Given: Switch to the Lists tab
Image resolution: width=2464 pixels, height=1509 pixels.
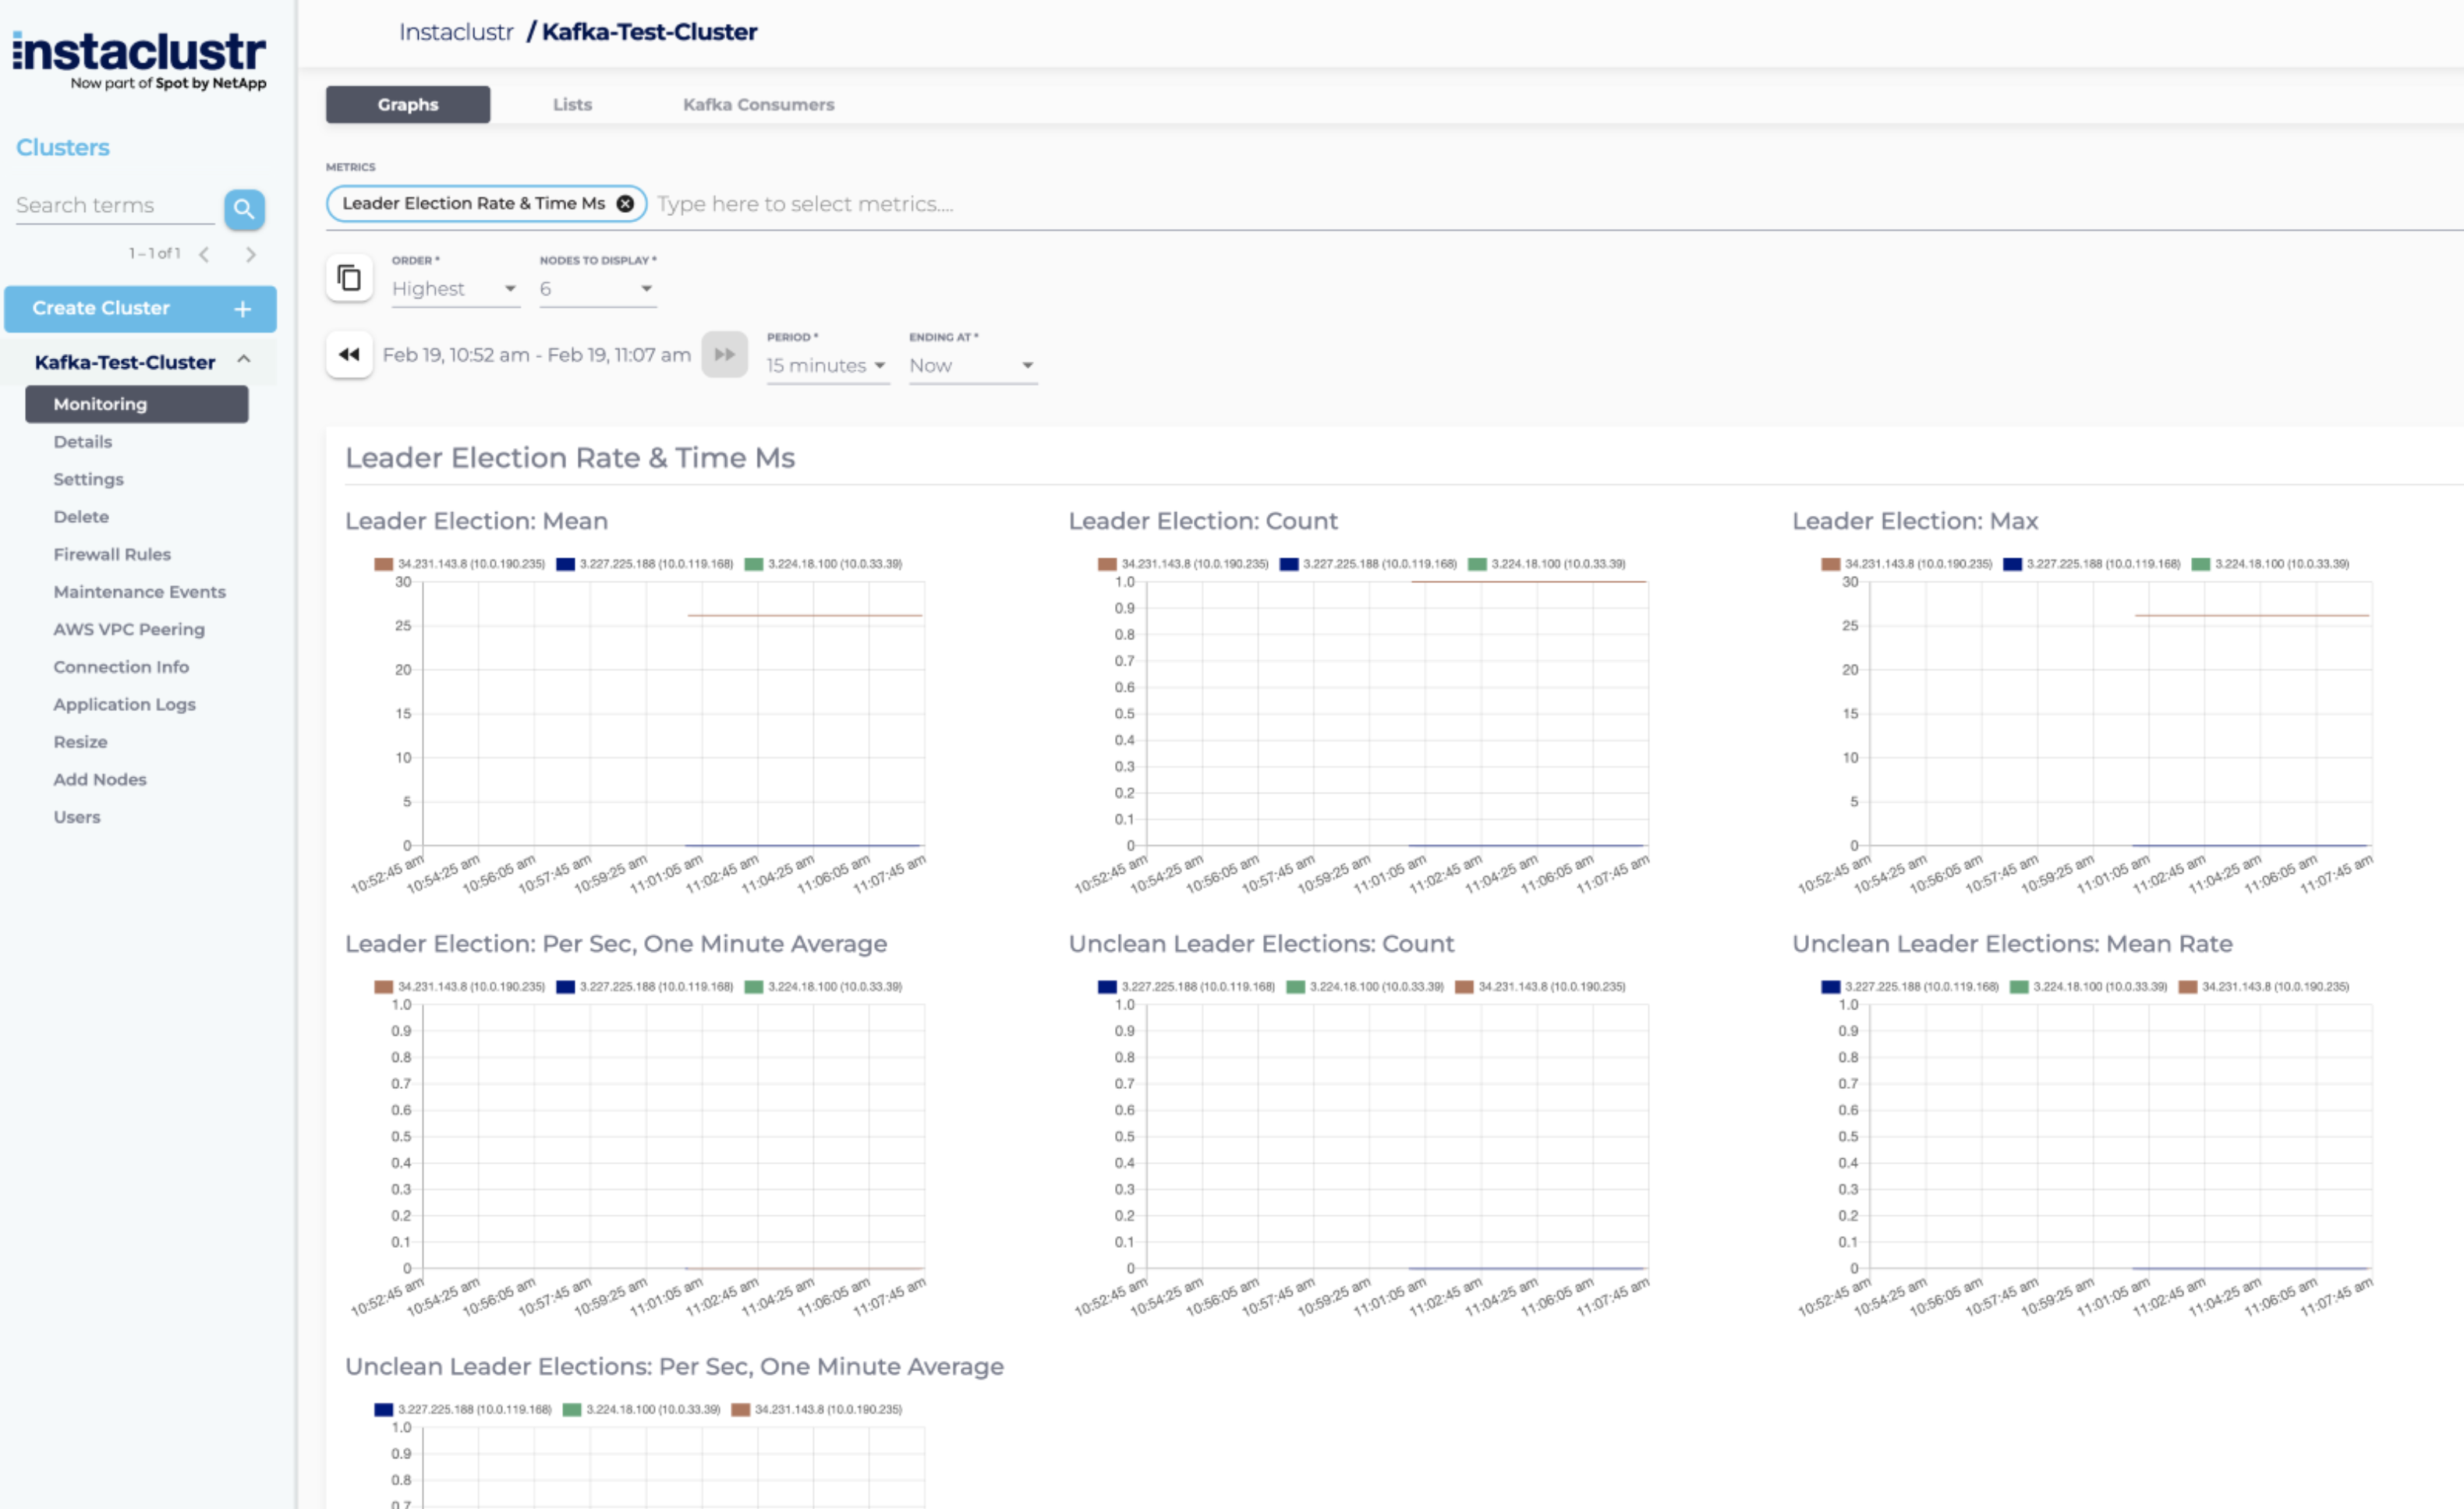Looking at the screenshot, I should pos(572,105).
